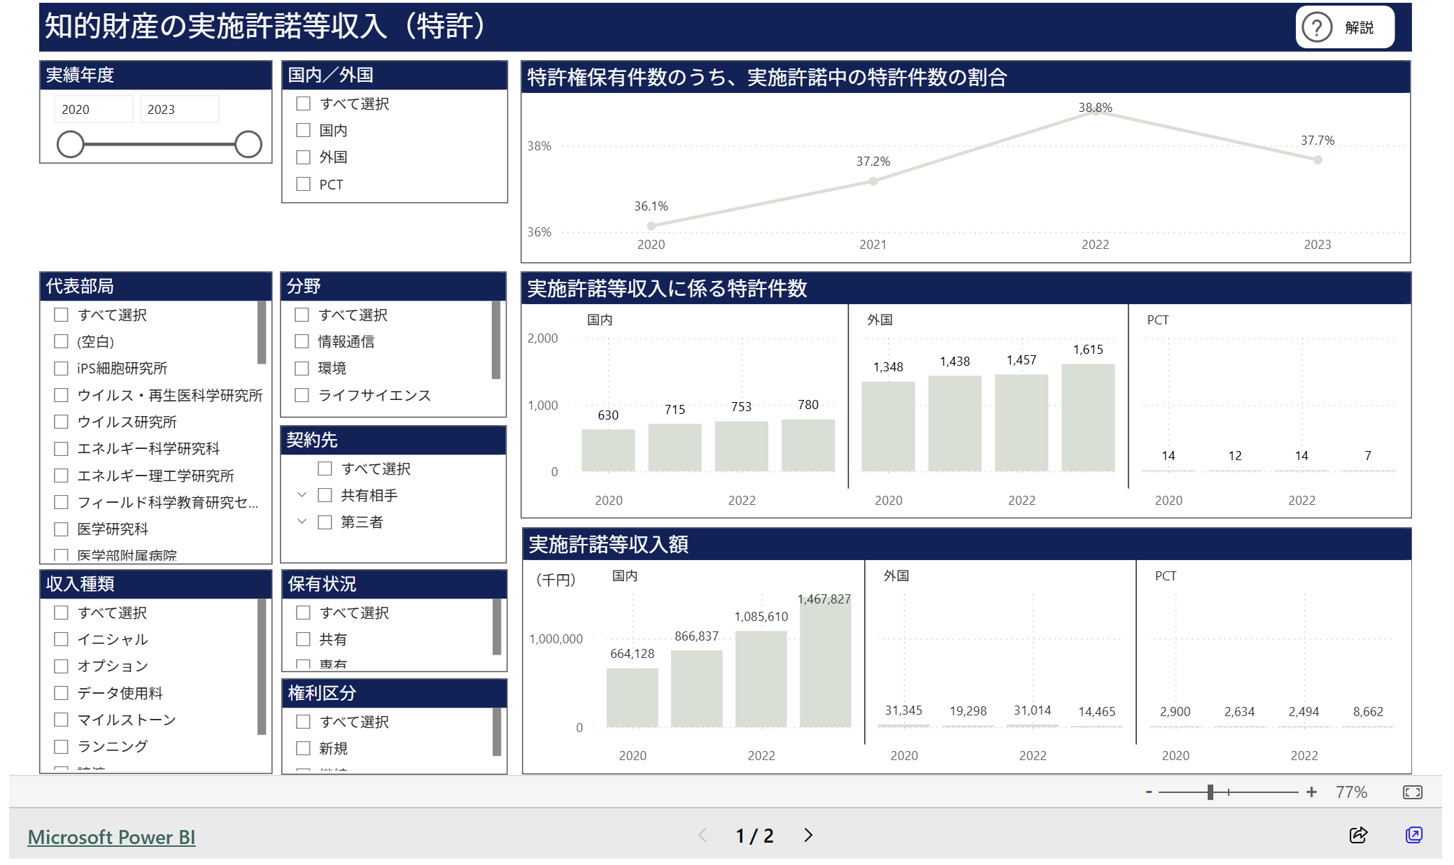This screenshot has height=865, width=1454.
Task: Check the 国内 checkbox
Action: [304, 130]
